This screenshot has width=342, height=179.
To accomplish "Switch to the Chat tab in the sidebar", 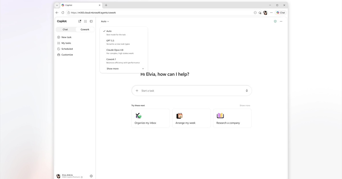I will [x=65, y=29].
